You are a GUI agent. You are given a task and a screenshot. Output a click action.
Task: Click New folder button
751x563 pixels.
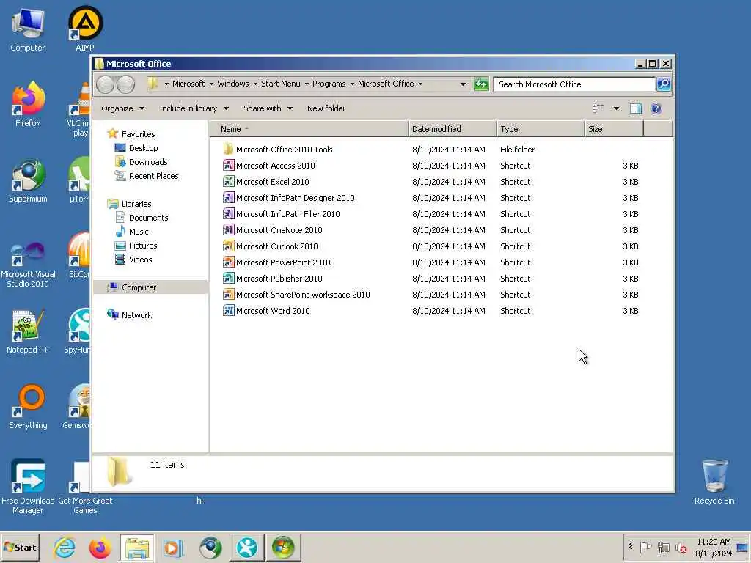click(x=326, y=108)
